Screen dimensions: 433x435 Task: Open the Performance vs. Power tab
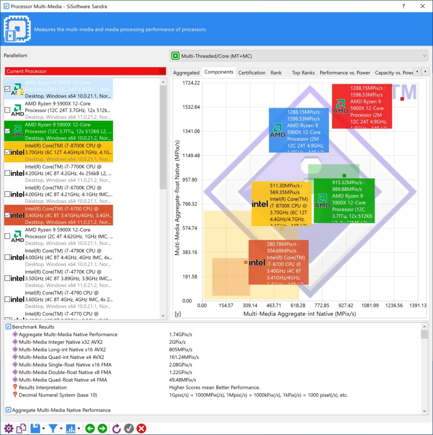(345, 72)
